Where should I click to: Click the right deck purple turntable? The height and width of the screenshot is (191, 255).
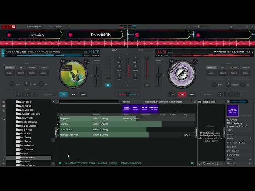[x=182, y=74]
